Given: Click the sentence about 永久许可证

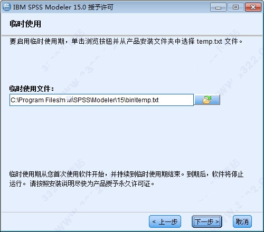Looking at the screenshot, I should pyautogui.click(x=92, y=184).
